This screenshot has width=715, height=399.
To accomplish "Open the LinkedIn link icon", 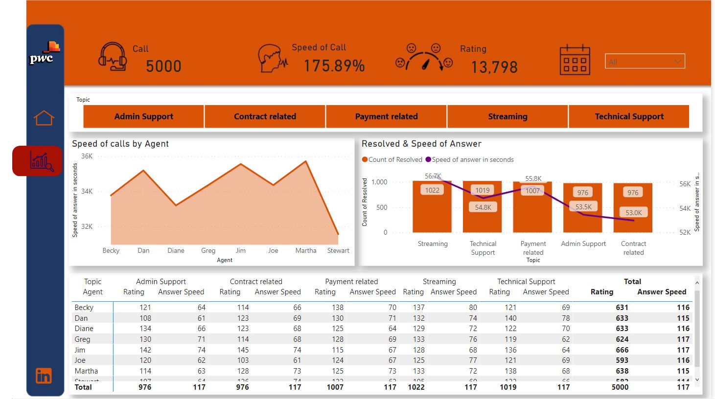I will 44,376.
